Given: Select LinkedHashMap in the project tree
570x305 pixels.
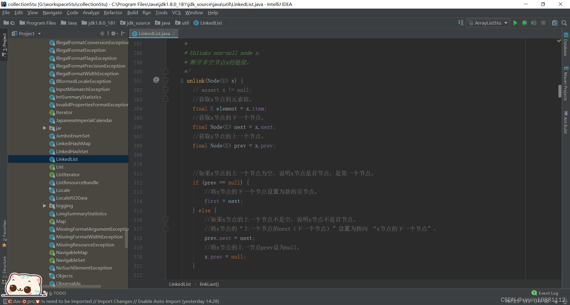Looking at the screenshot, I should [x=73, y=143].
